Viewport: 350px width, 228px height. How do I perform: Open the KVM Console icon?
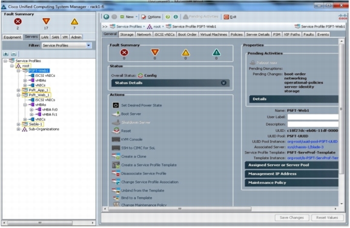click(116, 140)
